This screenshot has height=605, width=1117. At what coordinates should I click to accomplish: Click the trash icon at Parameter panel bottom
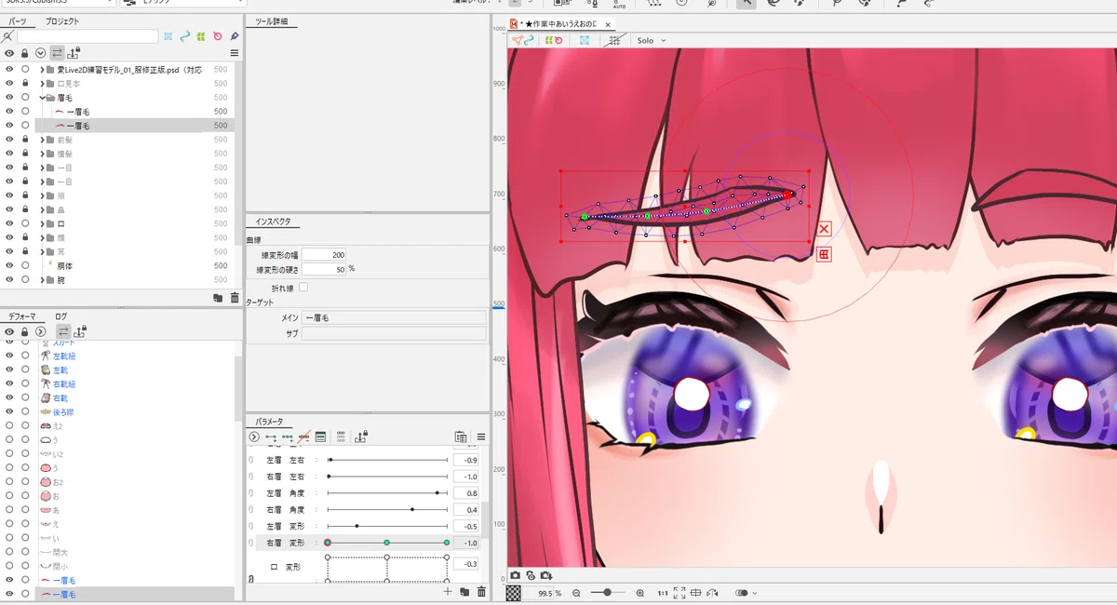(481, 591)
